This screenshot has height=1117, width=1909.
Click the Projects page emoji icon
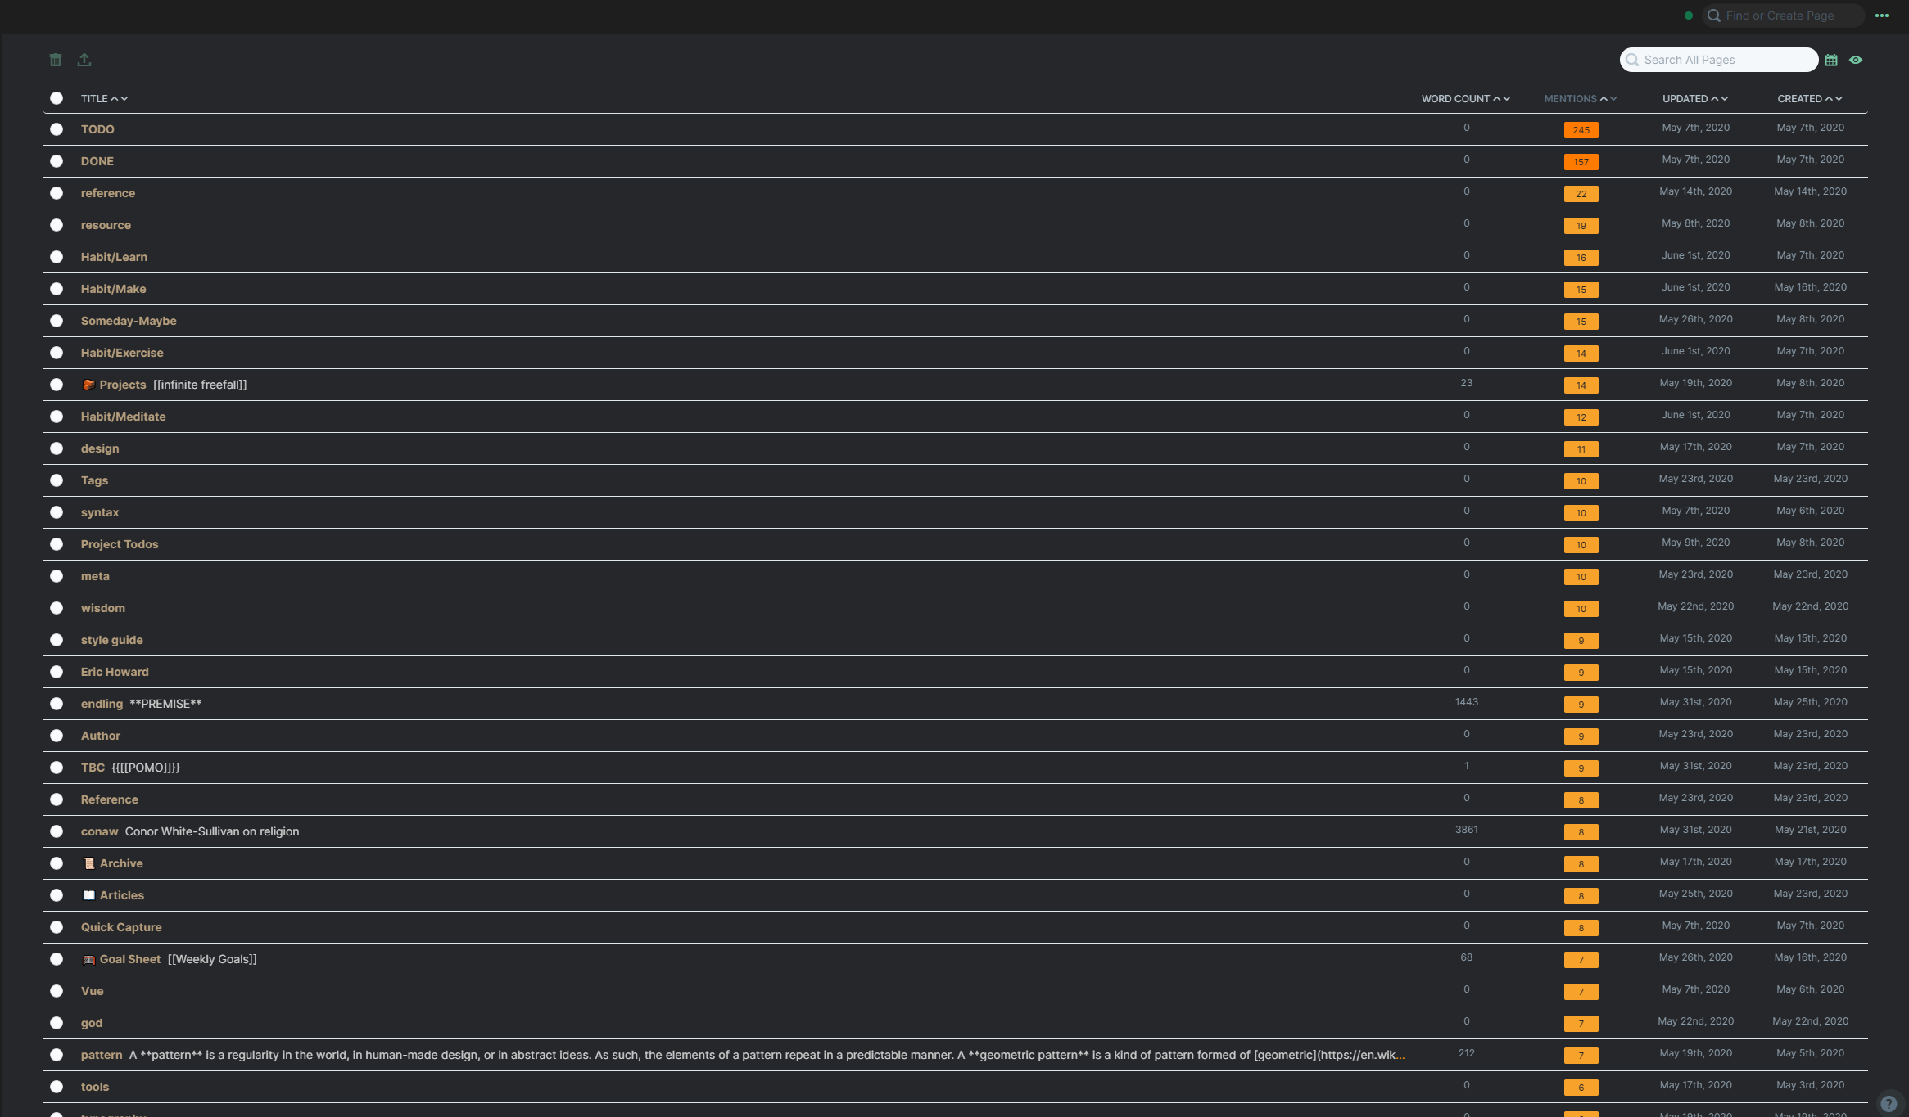pyautogui.click(x=88, y=385)
